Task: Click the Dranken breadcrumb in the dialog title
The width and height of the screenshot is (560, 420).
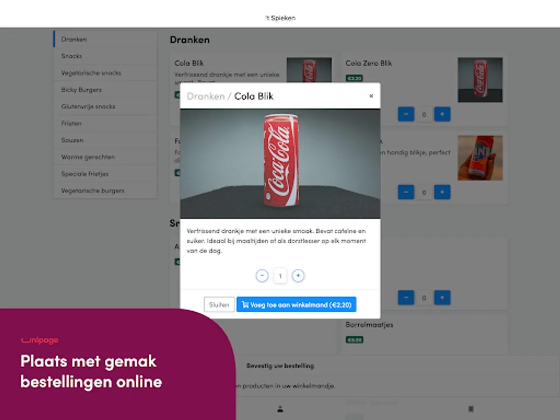Action: (206, 96)
